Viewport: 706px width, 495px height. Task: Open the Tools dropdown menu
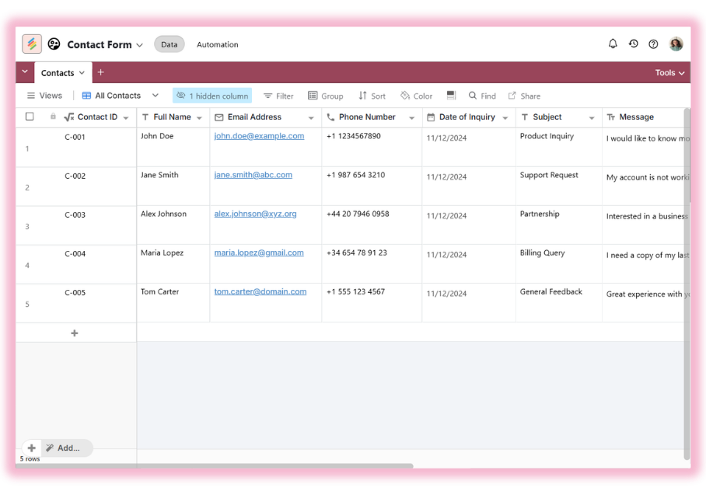click(x=669, y=72)
